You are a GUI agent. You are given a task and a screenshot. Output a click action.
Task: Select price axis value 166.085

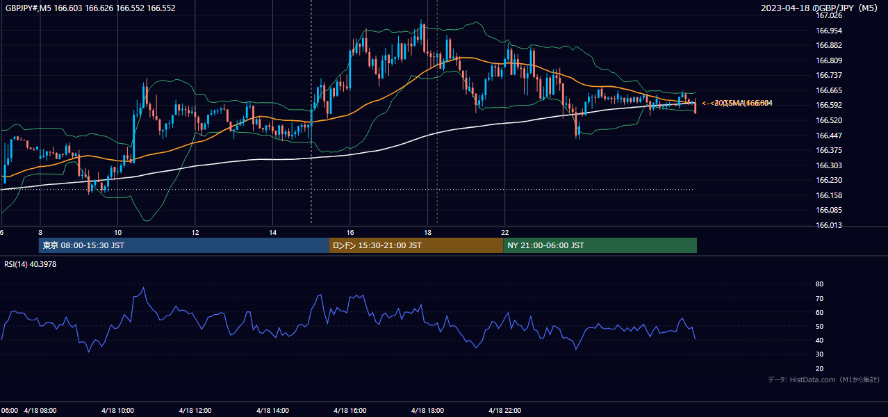click(x=829, y=210)
